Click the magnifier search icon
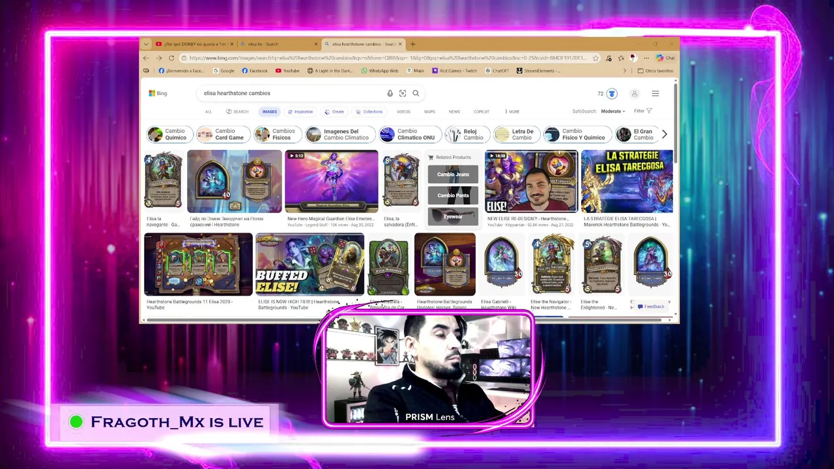 click(416, 93)
